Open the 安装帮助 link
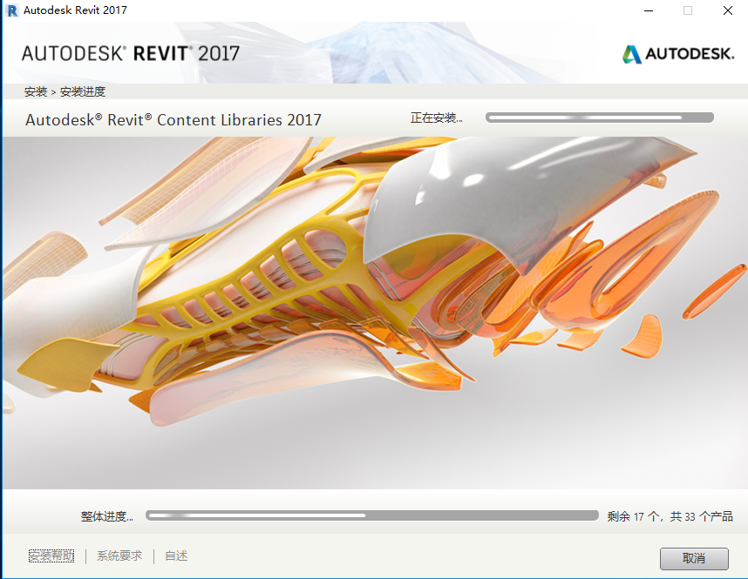This screenshot has height=579, width=748. [x=51, y=555]
